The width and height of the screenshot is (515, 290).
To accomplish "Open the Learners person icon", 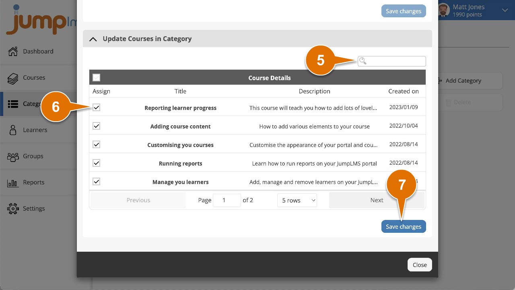I will (13, 130).
